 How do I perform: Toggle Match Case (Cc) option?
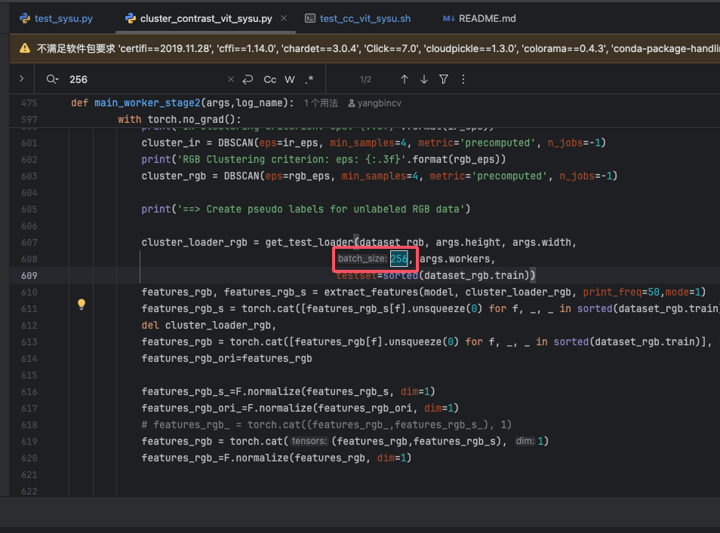pos(270,79)
